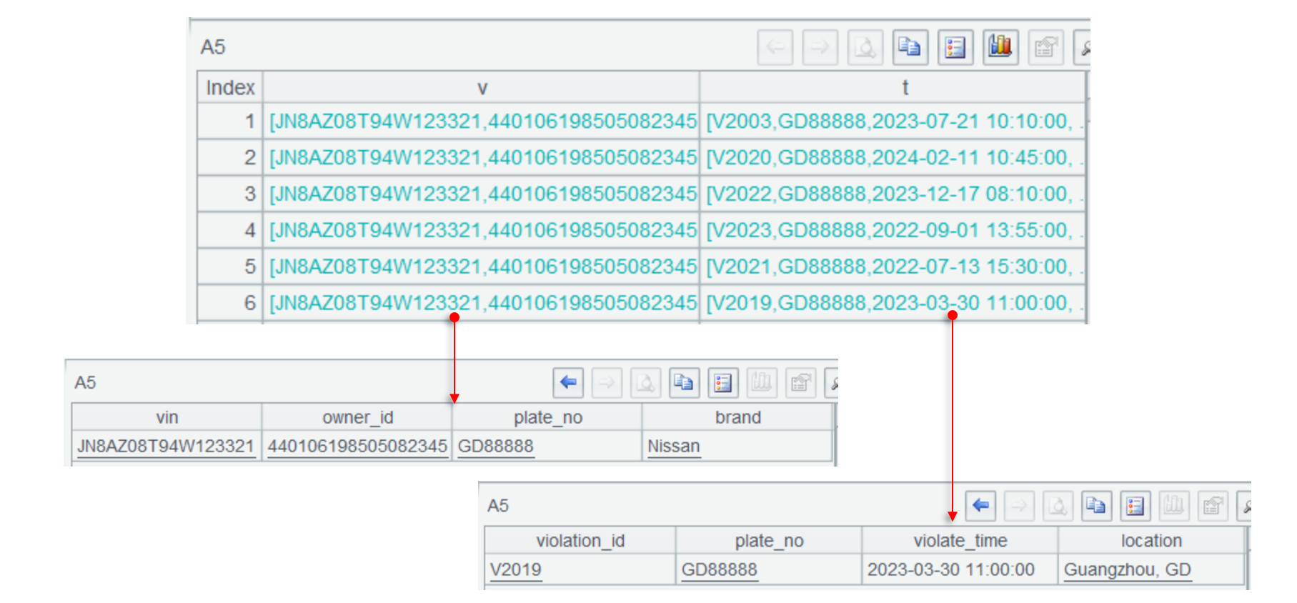Click the blue back arrow above the vin table
This screenshot has width=1297, height=603.
[568, 383]
